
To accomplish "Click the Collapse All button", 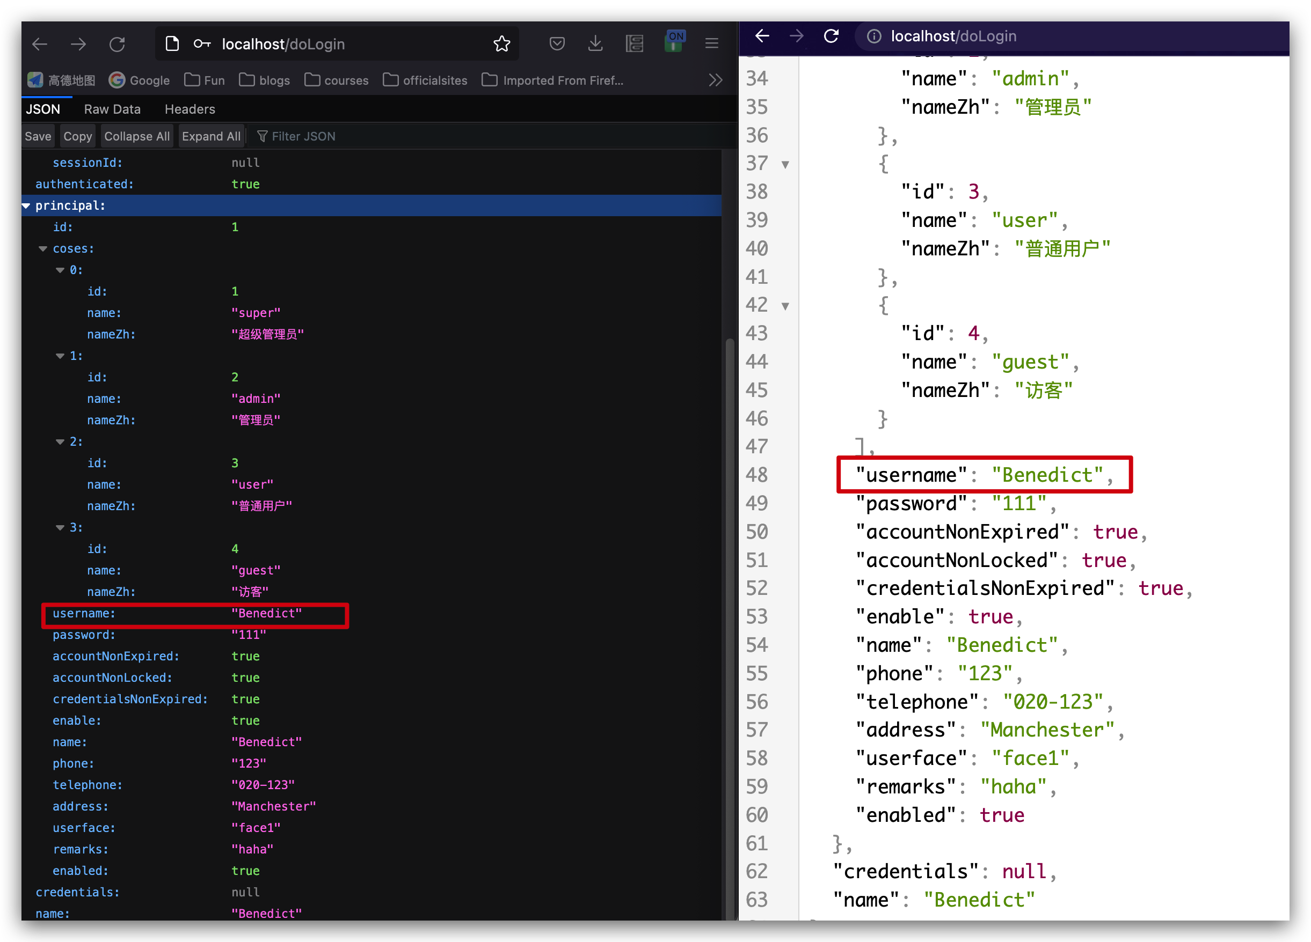I will coord(137,136).
